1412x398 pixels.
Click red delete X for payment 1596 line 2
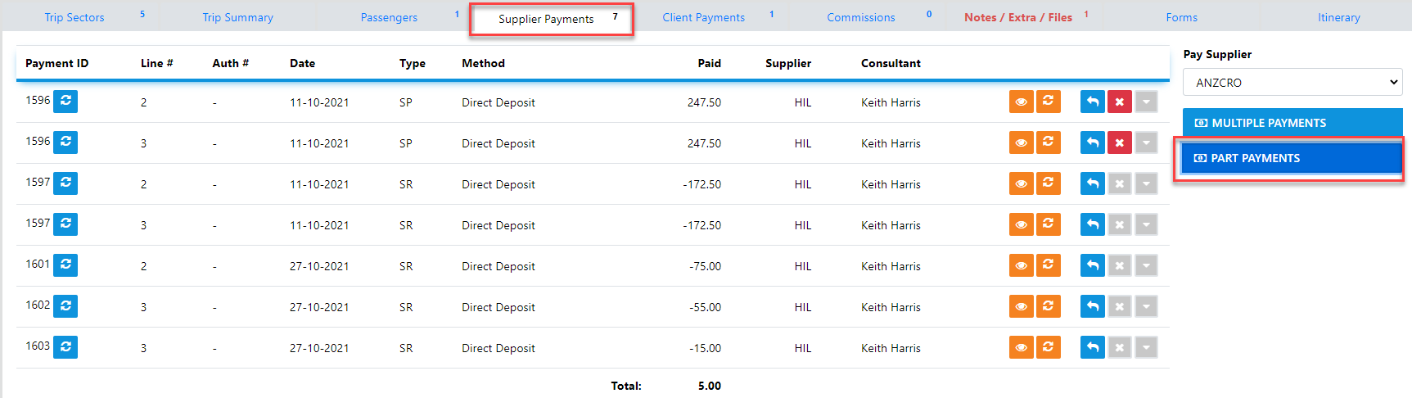pyautogui.click(x=1119, y=102)
